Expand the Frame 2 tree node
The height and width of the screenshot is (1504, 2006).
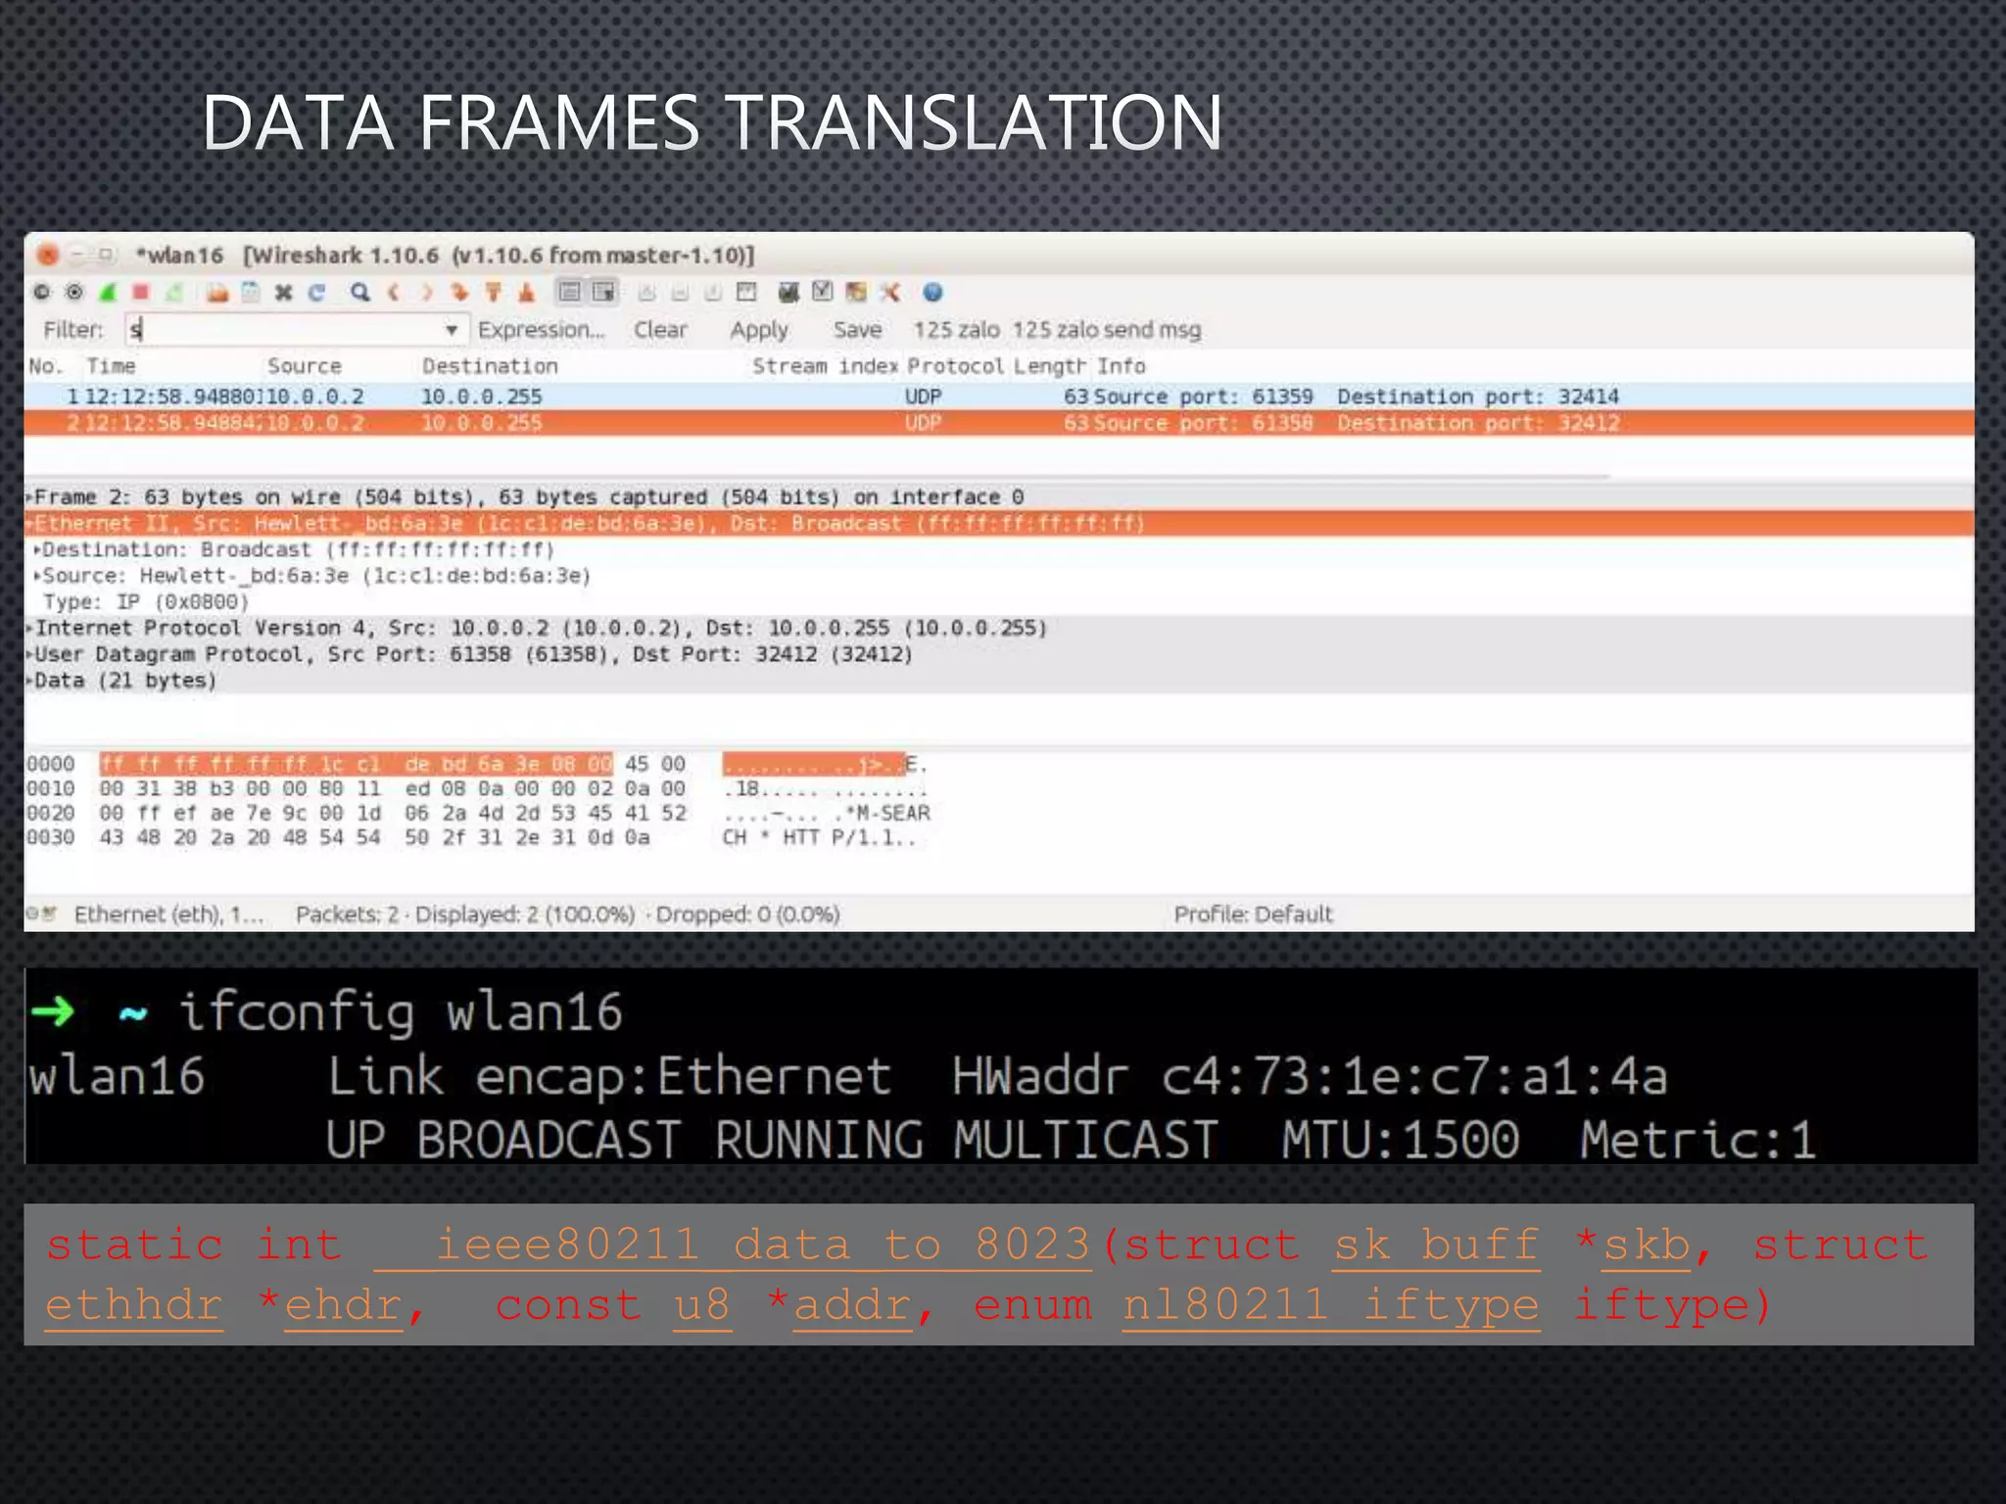[29, 497]
